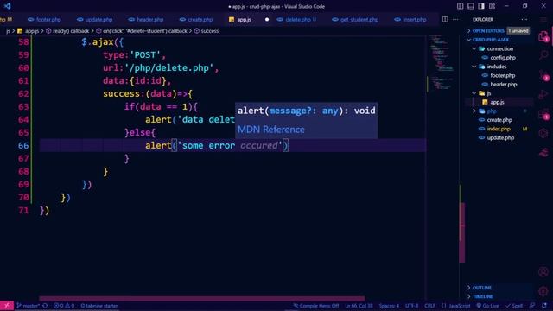Open the Source Control activity icon
Image resolution: width=553 pixels, height=311 pixels.
click(543, 75)
